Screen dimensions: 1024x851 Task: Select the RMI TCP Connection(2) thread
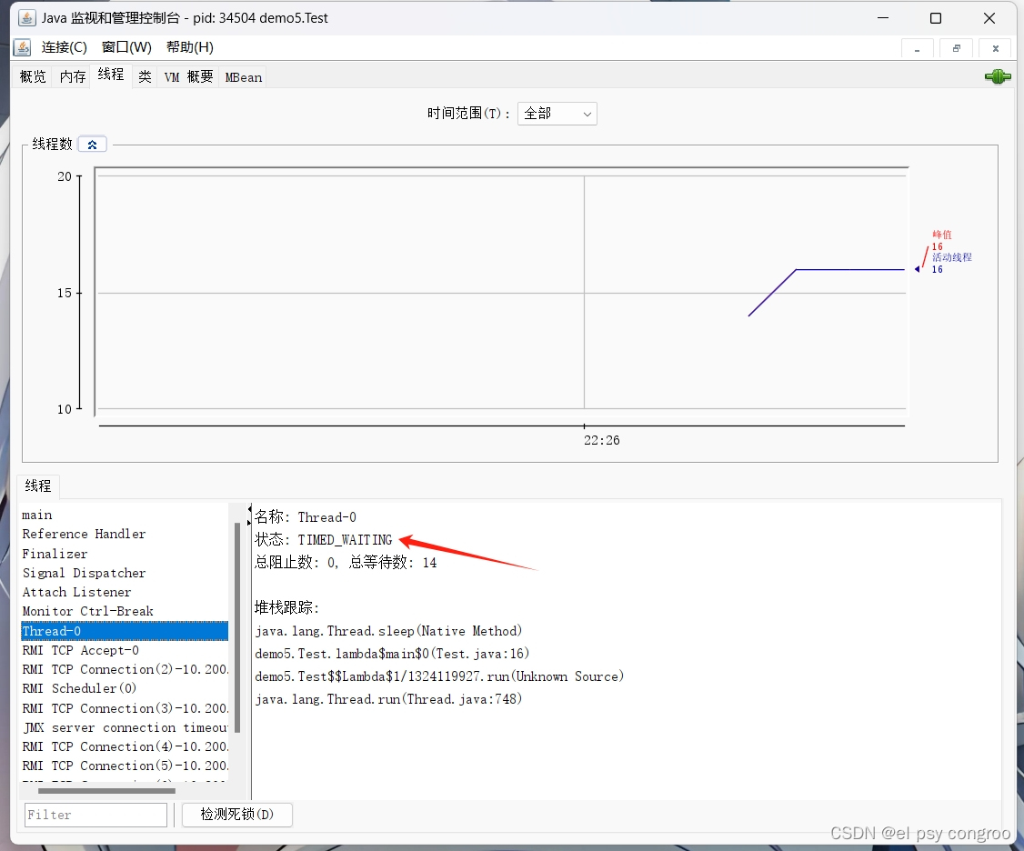coord(124,669)
